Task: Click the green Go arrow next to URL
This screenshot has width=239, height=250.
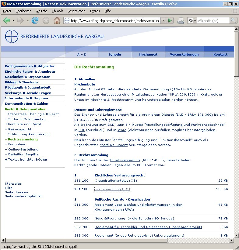Action: 170,20
